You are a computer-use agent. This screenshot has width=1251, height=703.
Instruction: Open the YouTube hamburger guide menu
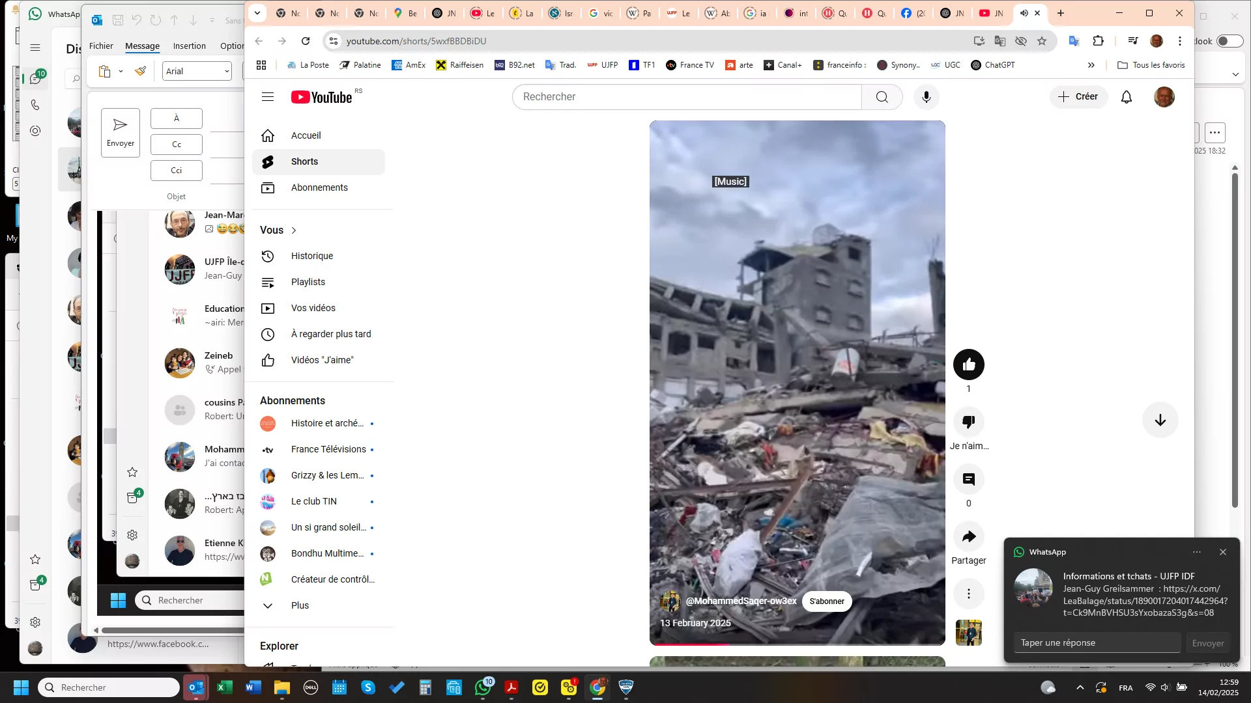click(x=268, y=97)
